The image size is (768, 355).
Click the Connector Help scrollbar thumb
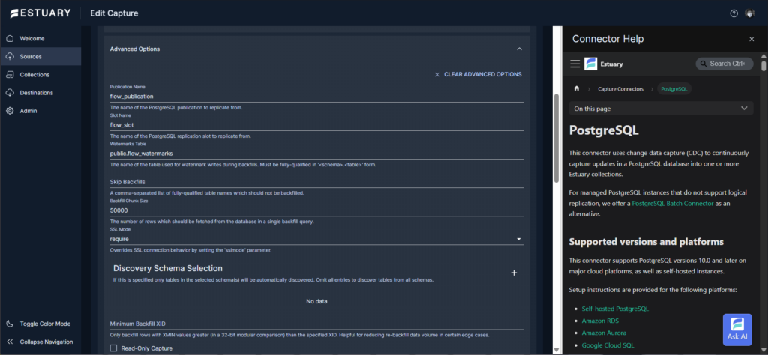point(763,65)
